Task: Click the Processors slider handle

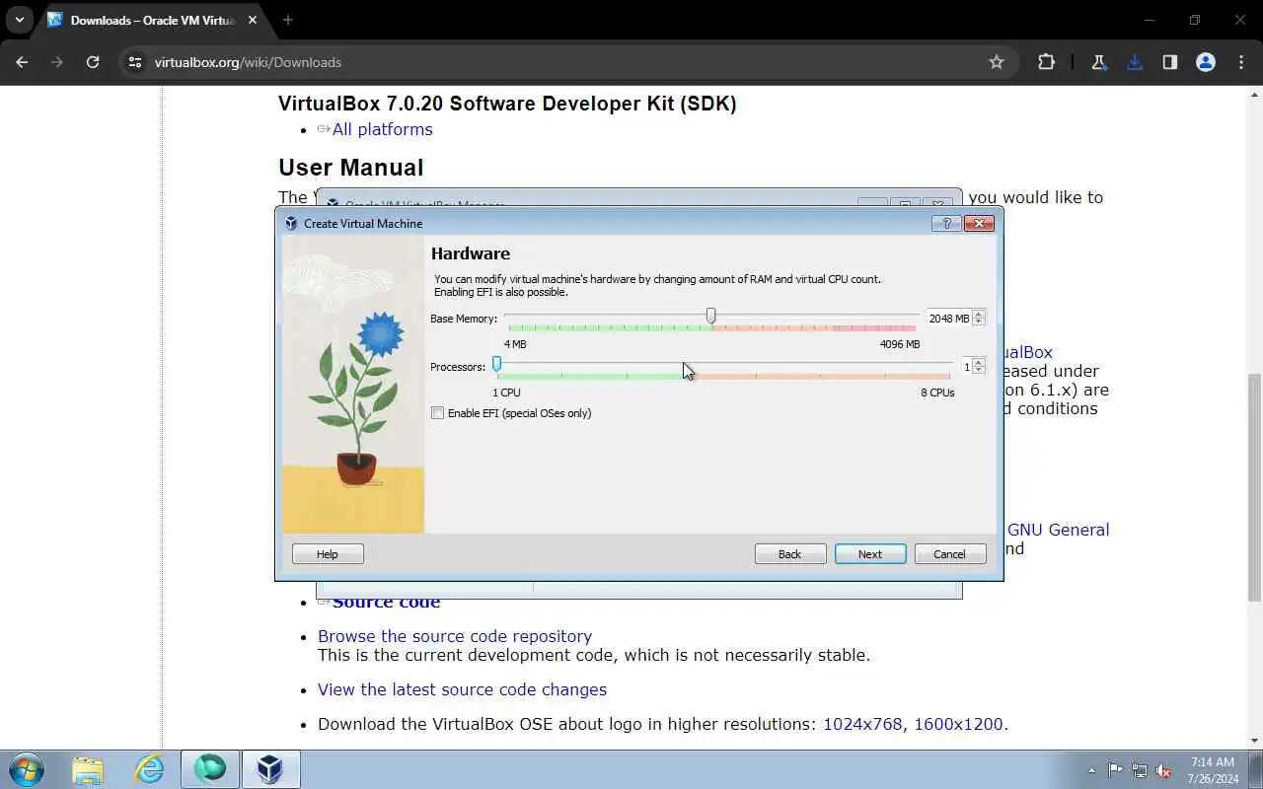Action: 496,364
